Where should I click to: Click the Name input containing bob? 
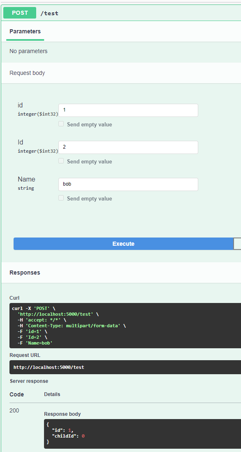pyautogui.click(x=128, y=184)
